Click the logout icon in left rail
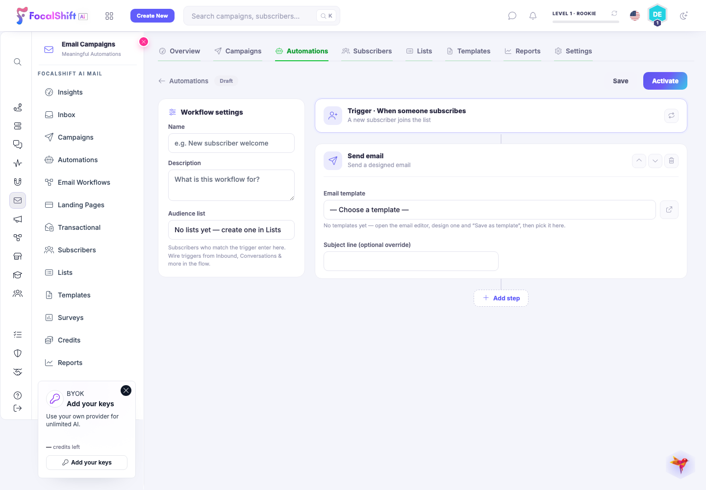The width and height of the screenshot is (706, 490). pyautogui.click(x=18, y=408)
